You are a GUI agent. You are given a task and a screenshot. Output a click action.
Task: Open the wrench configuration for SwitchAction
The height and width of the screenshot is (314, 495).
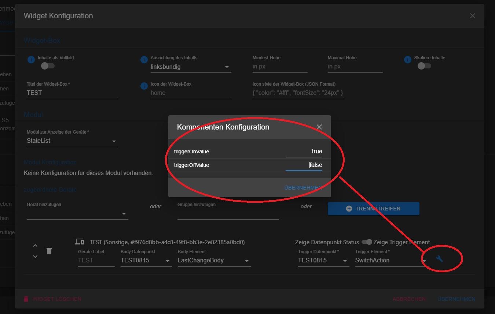pos(439,259)
